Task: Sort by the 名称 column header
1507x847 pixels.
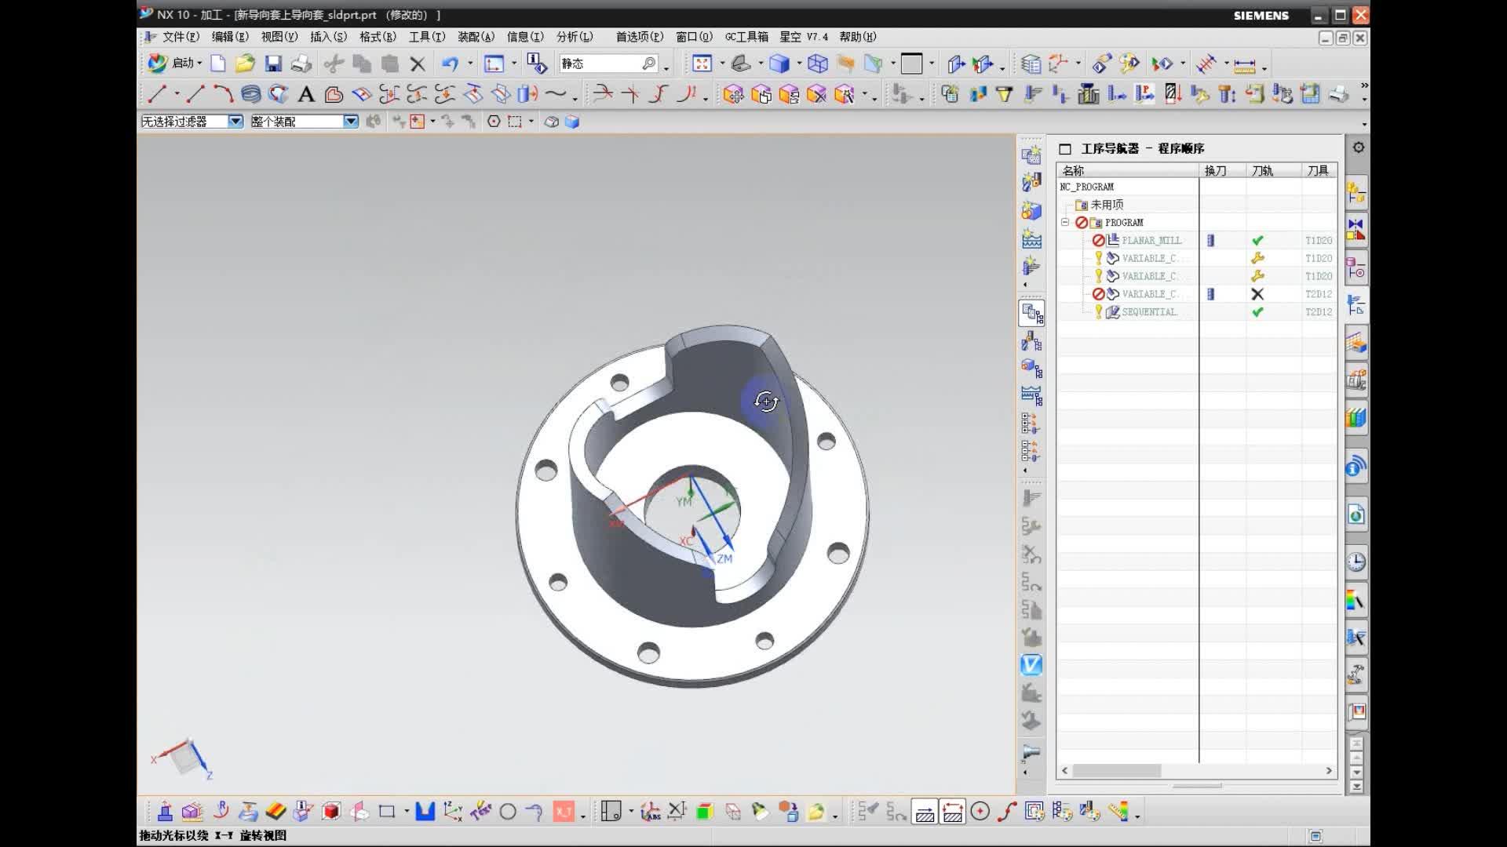Action: pyautogui.click(x=1128, y=170)
